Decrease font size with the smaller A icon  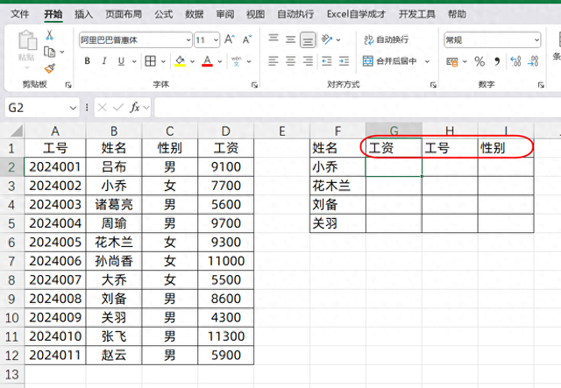pos(247,39)
